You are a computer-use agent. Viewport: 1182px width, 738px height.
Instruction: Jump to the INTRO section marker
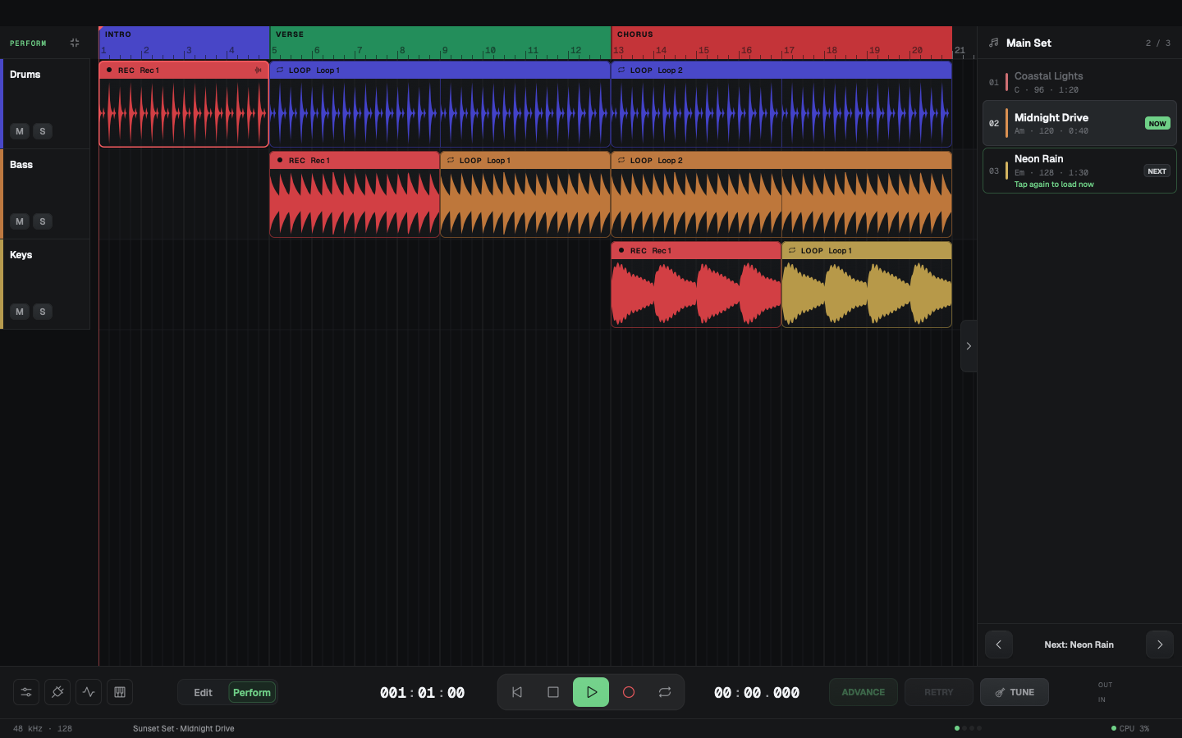coord(185,34)
